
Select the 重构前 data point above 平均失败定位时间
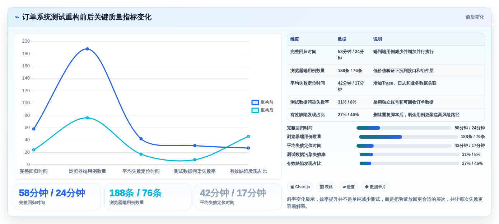tap(141, 139)
